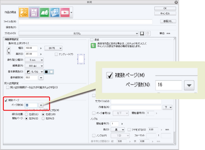Viewport: 205px width, 150px height.
Task: Open the bleed width 5 mm dropdown
Action: click(34, 60)
